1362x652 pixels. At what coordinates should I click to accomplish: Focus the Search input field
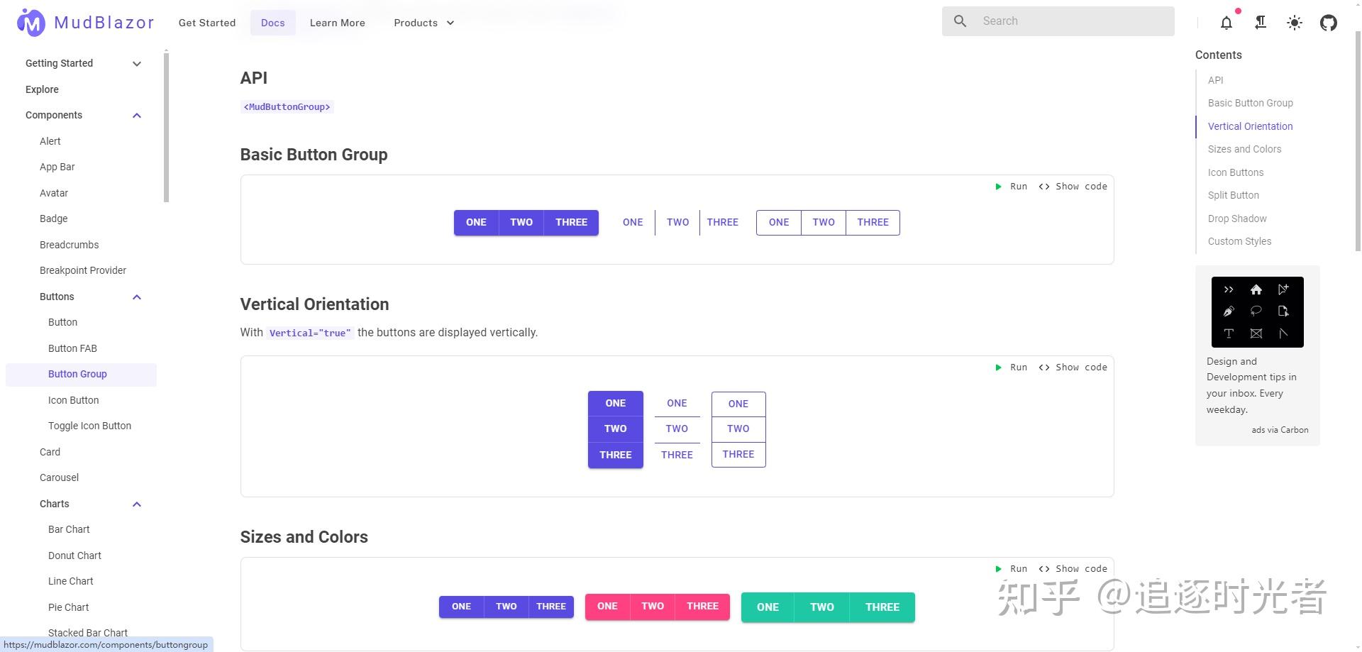[1071, 21]
